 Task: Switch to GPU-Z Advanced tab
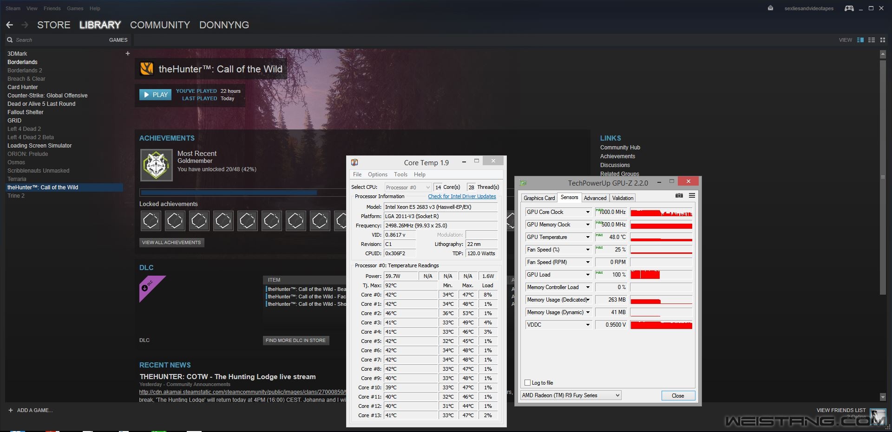coord(595,198)
